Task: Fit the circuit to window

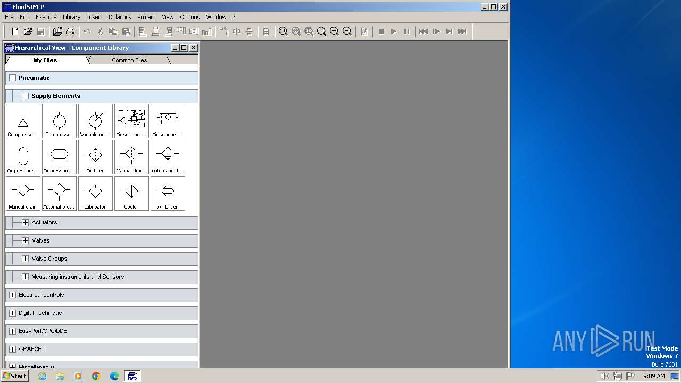Action: tap(309, 31)
